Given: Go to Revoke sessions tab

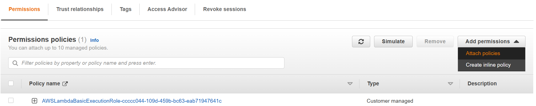Looking at the screenshot, I should point(225,9).
